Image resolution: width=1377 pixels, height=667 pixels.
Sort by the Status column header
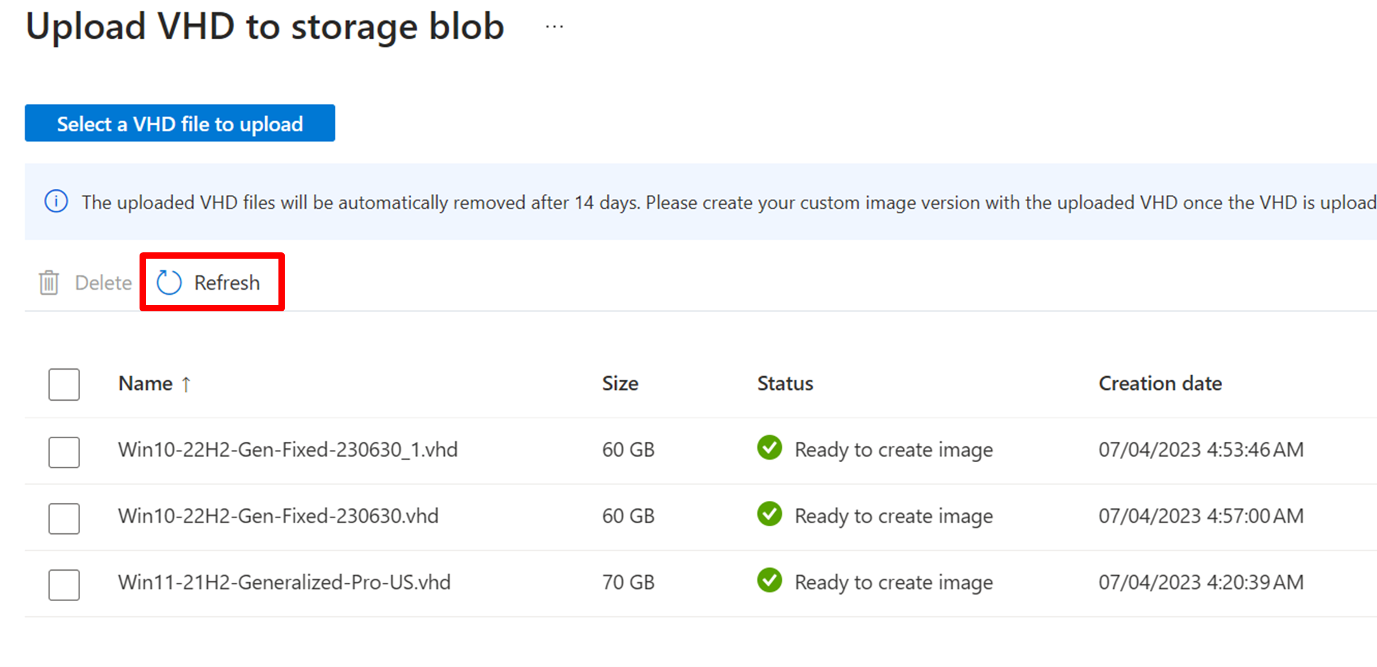click(785, 384)
